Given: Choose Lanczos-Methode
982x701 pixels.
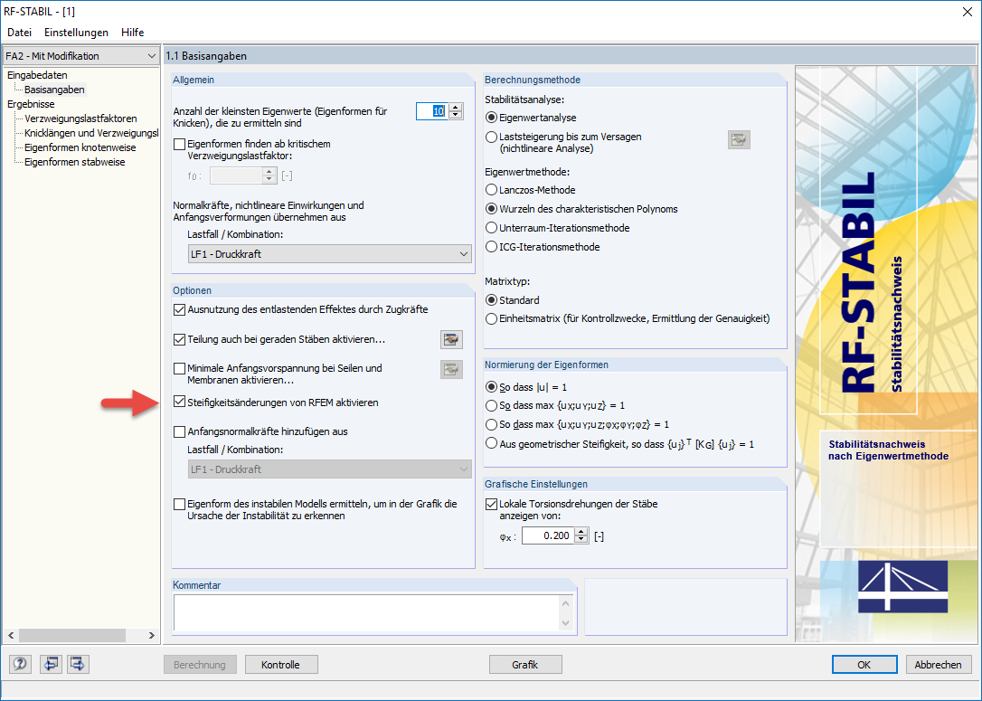Looking at the screenshot, I should (x=492, y=190).
